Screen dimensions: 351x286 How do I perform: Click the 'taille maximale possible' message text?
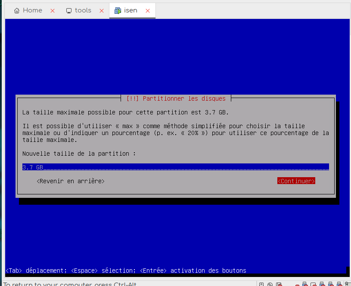coord(125,112)
